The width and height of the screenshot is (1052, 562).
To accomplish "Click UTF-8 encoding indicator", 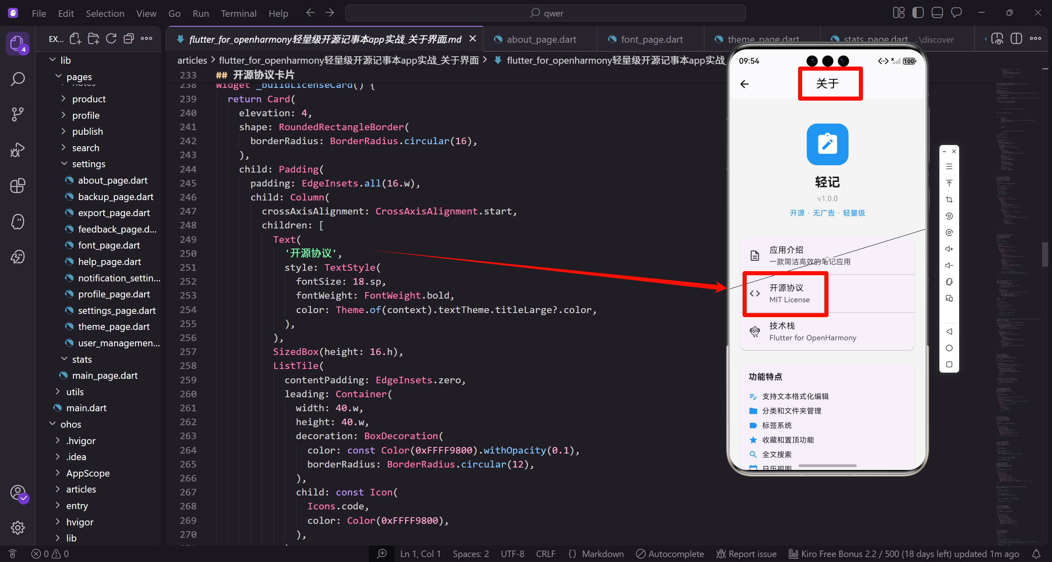I will tap(512, 554).
